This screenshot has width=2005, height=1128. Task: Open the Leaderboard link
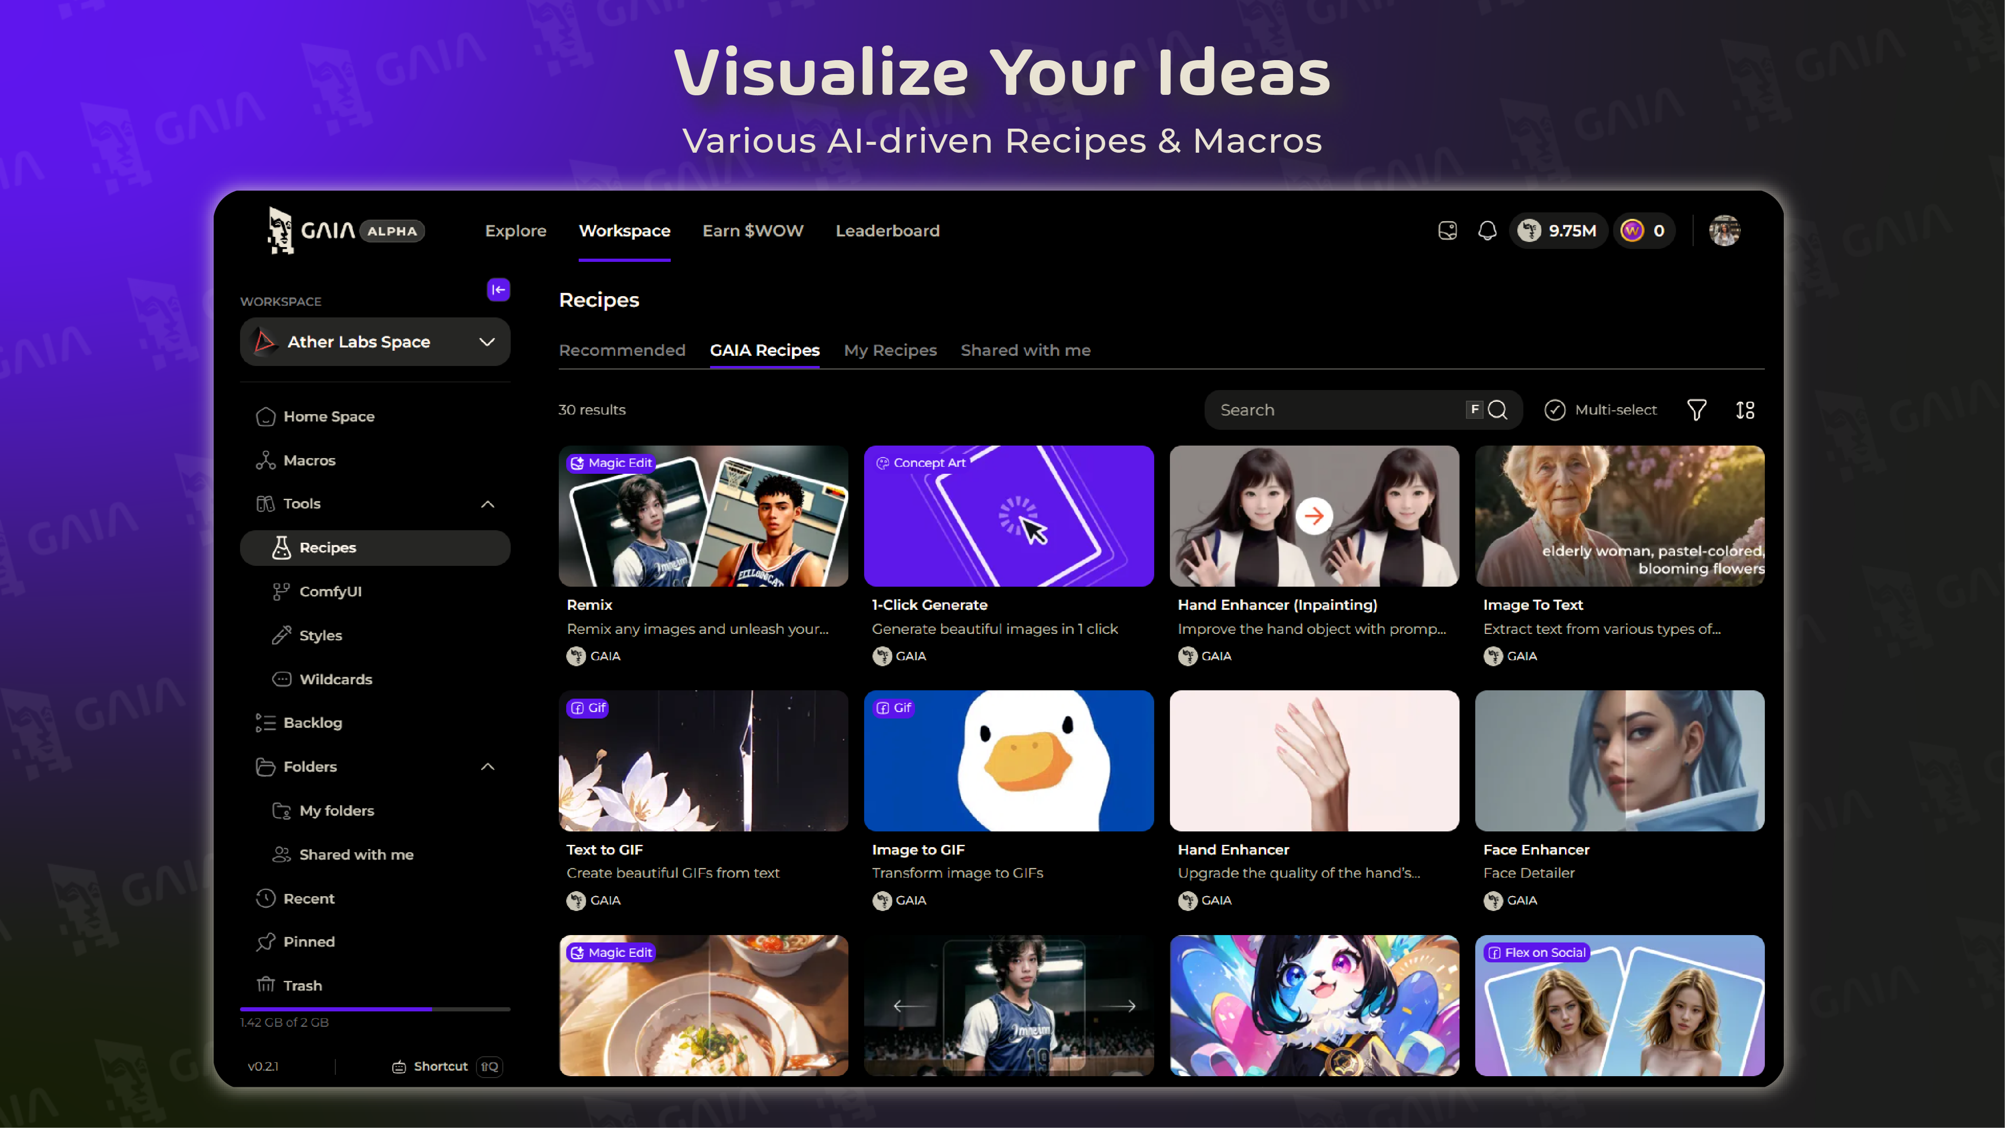coord(887,230)
